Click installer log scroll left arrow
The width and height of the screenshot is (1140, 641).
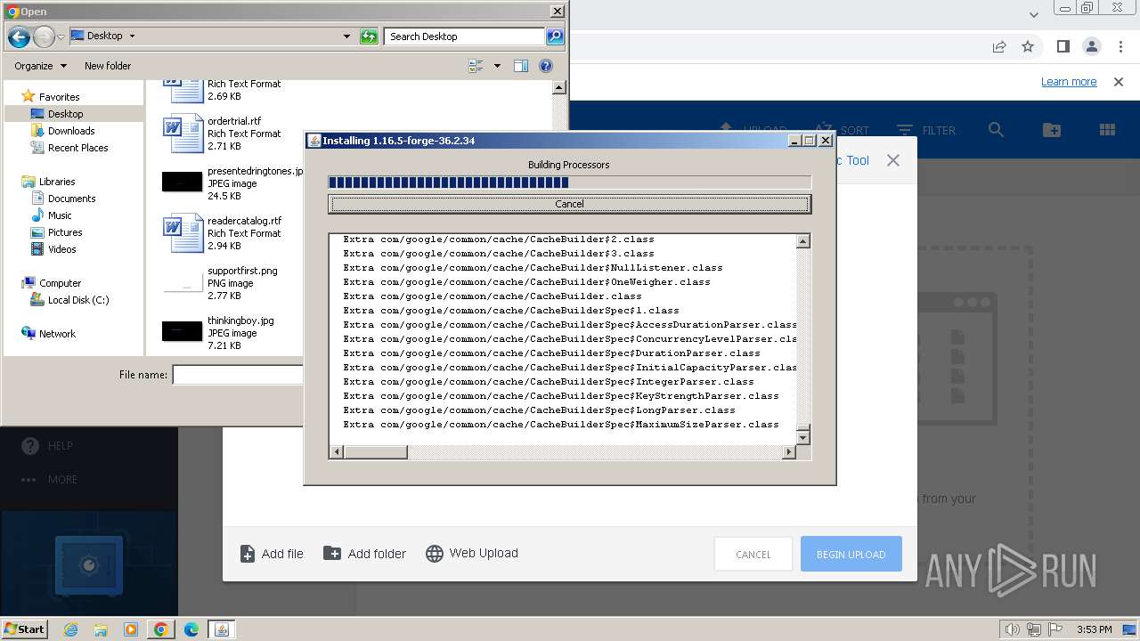coord(336,452)
